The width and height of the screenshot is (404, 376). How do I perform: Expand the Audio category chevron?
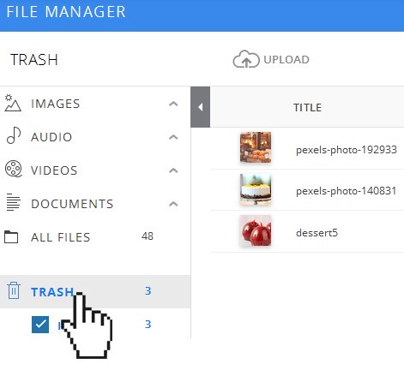(x=173, y=137)
